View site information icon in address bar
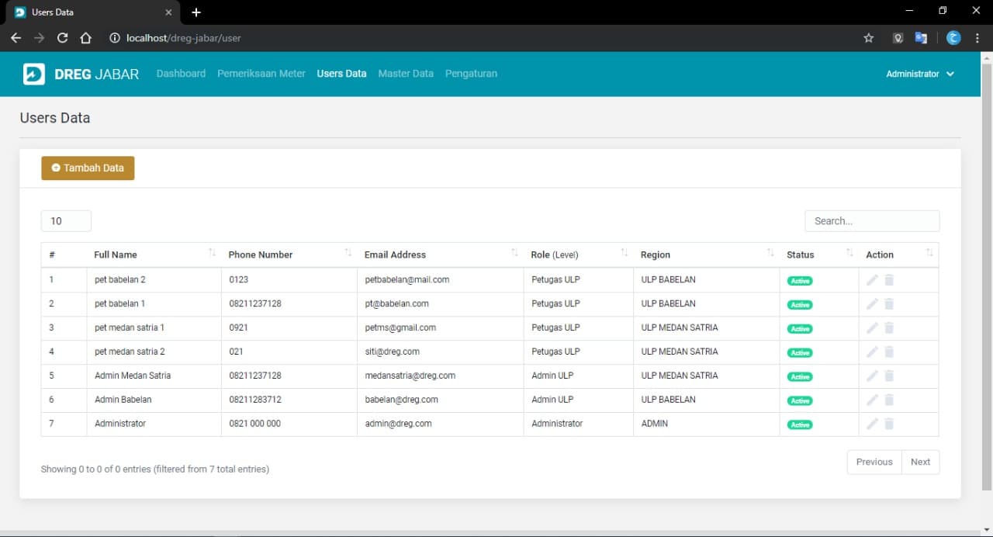The width and height of the screenshot is (993, 537). click(114, 37)
